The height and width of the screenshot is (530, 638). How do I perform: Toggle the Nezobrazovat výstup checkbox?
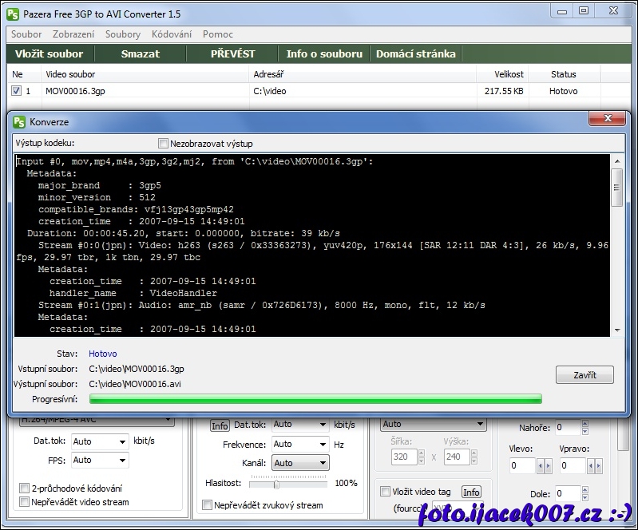click(164, 144)
